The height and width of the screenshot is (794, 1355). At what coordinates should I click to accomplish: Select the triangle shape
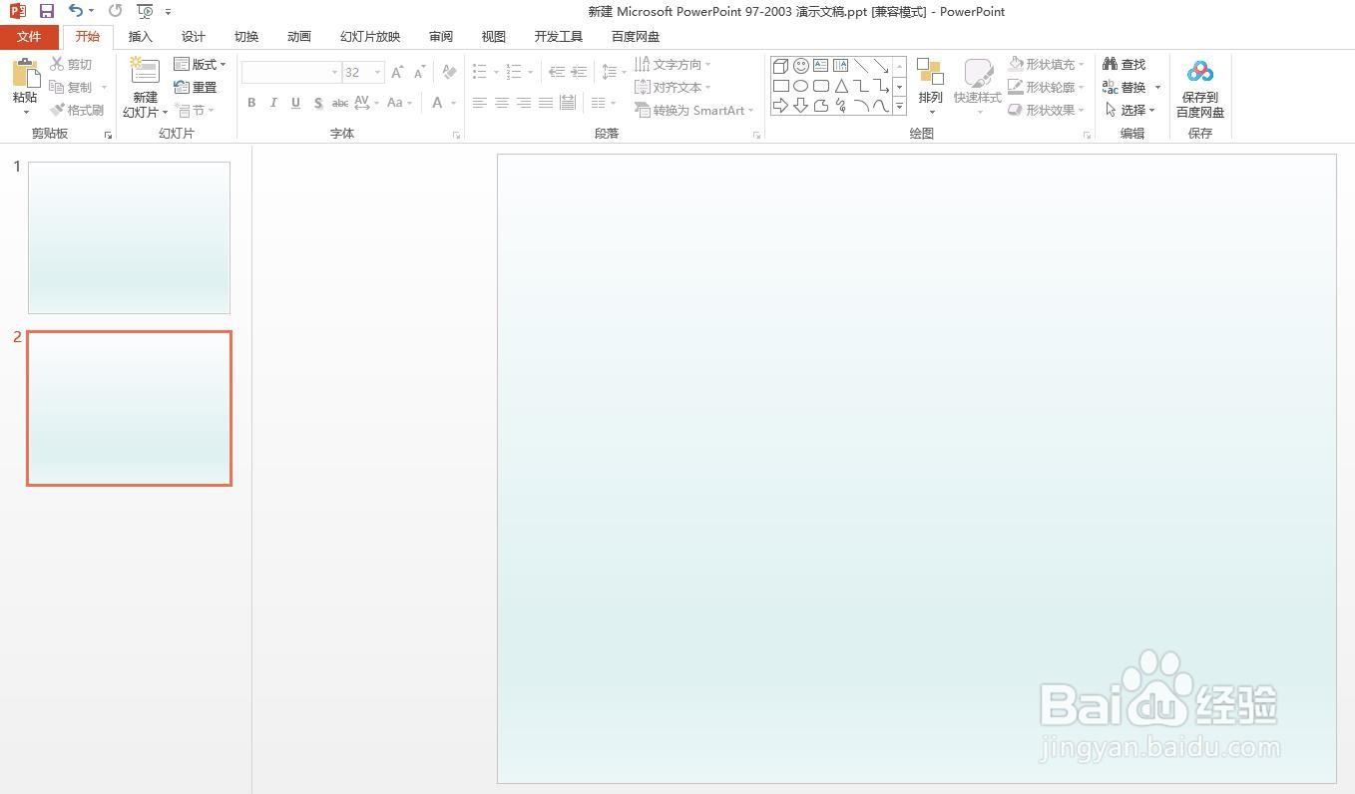(x=840, y=86)
